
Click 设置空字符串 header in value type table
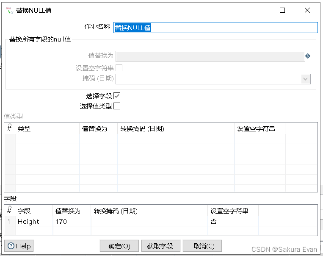point(260,129)
